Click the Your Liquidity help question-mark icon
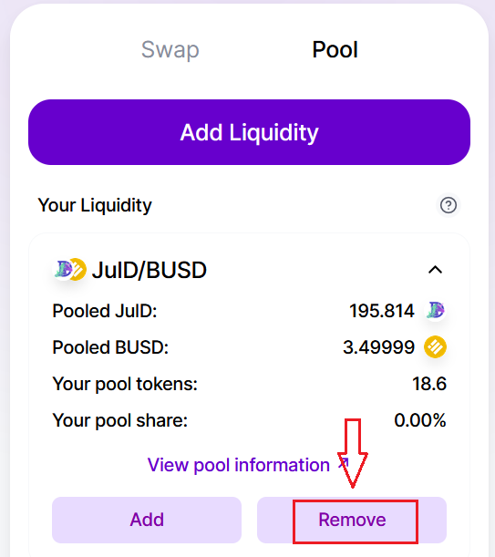Screen dimensions: 495x557 coord(449,205)
